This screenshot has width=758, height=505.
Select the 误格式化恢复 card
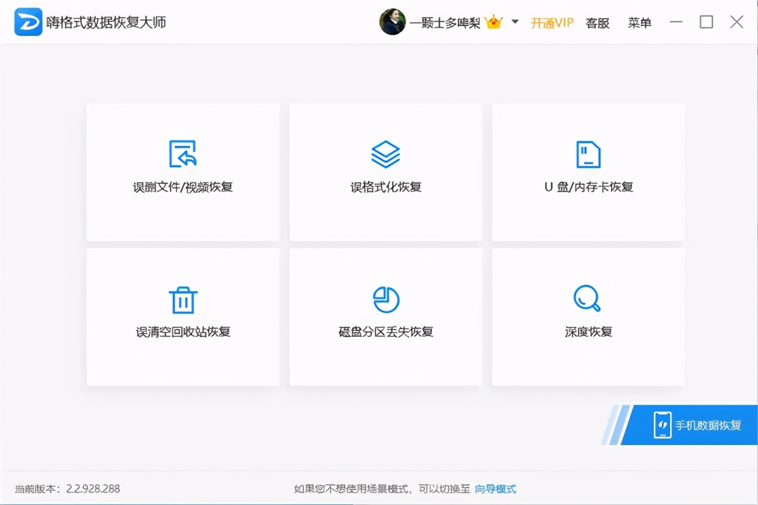click(x=385, y=172)
